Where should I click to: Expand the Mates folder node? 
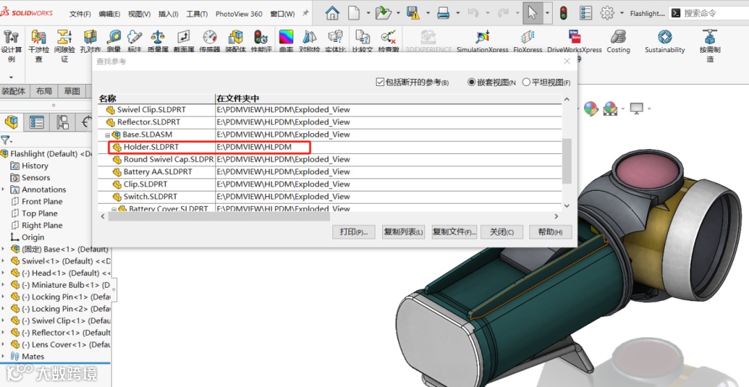pyautogui.click(x=3, y=356)
